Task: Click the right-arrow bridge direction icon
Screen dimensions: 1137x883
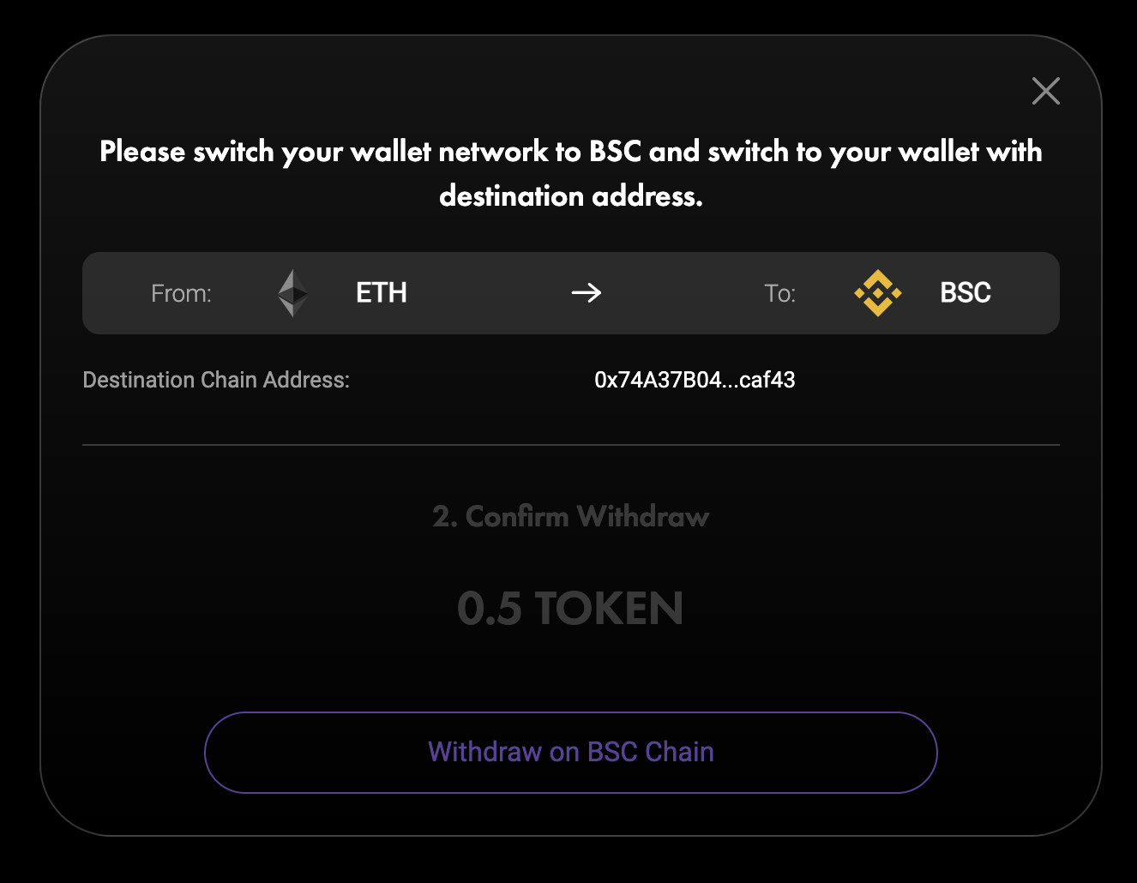Action: (586, 293)
